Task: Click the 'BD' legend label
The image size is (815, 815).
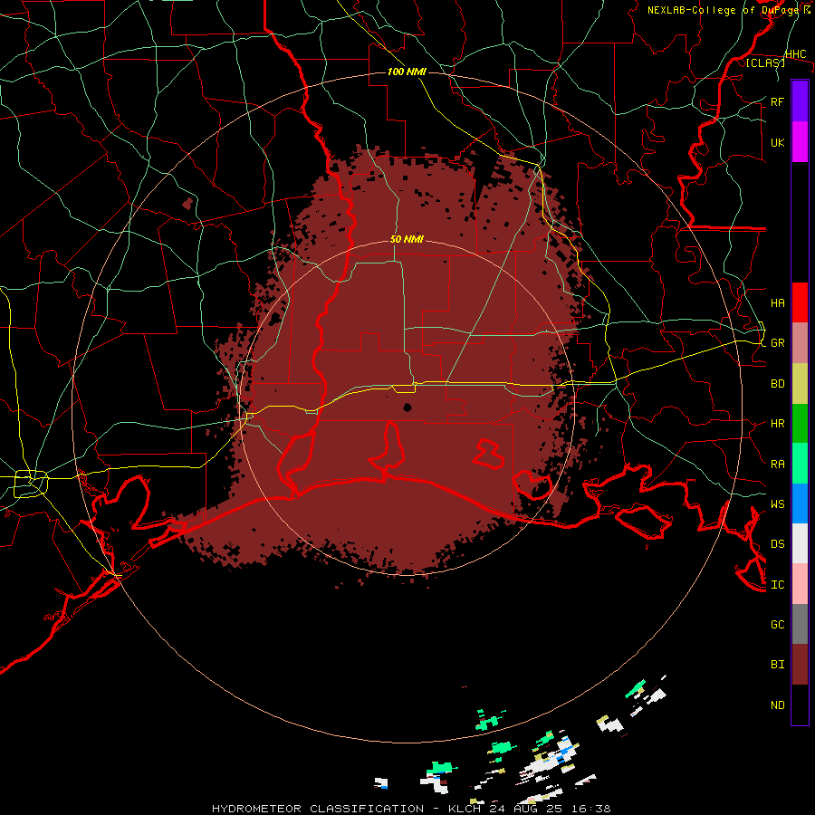Action: coord(777,384)
